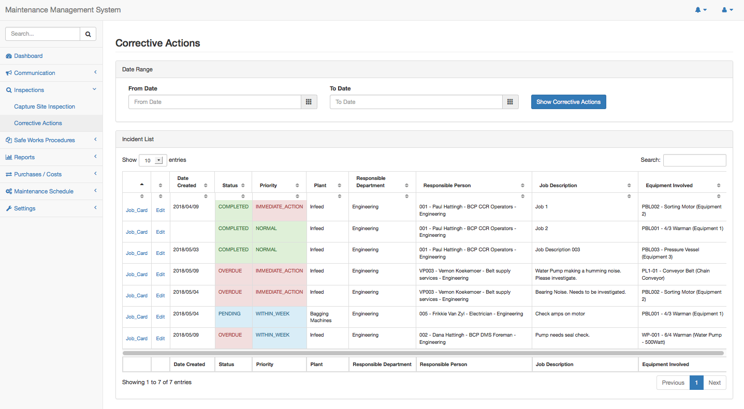Open Job_Card link for Job 1
The width and height of the screenshot is (744, 409).
[x=137, y=210]
